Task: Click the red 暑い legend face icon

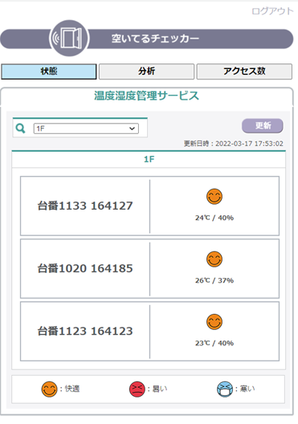Action: pos(137,389)
